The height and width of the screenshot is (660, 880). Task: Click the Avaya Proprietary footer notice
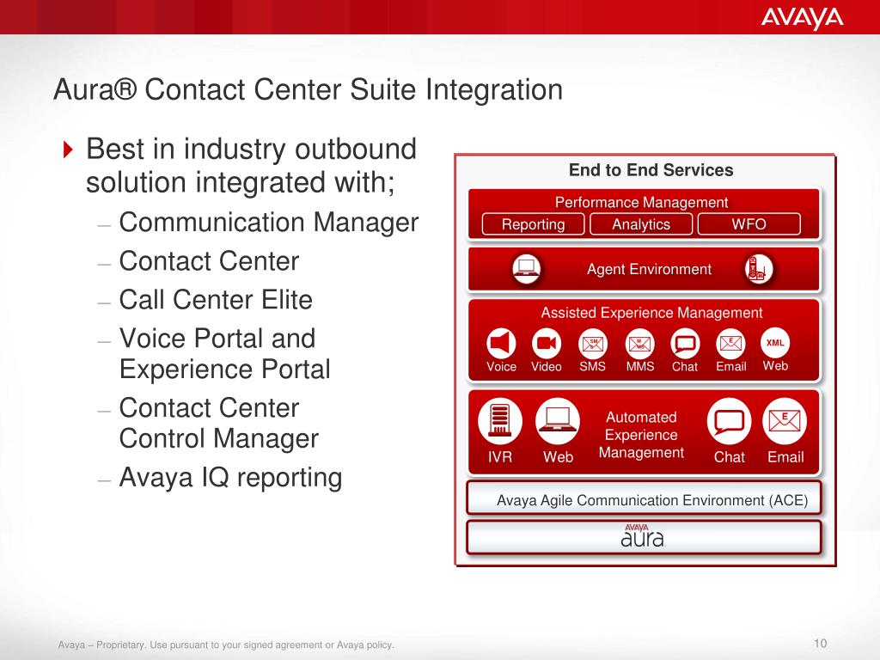pyautogui.click(x=226, y=645)
